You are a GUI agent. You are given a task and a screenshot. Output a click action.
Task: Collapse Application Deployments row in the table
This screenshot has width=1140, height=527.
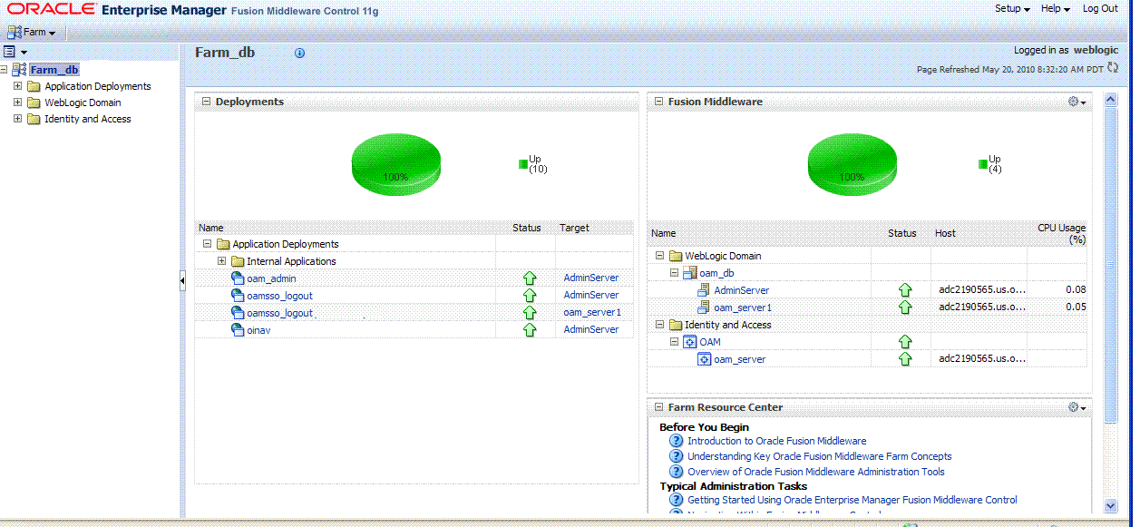(x=207, y=244)
